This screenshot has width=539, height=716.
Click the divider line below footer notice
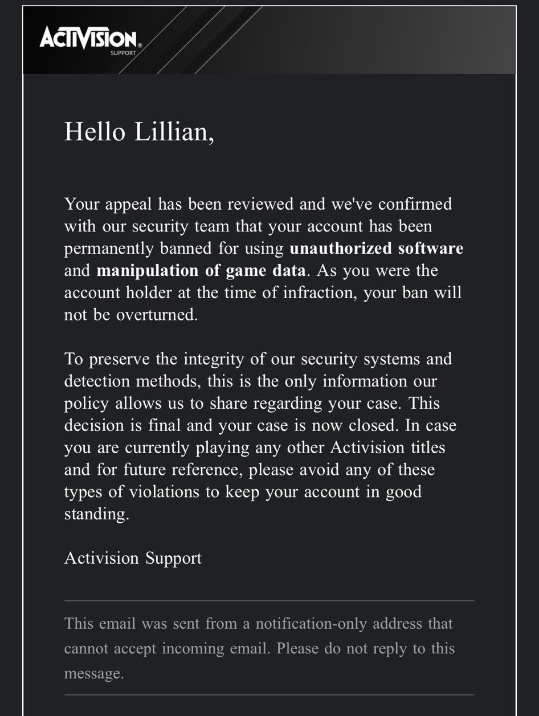click(x=269, y=695)
